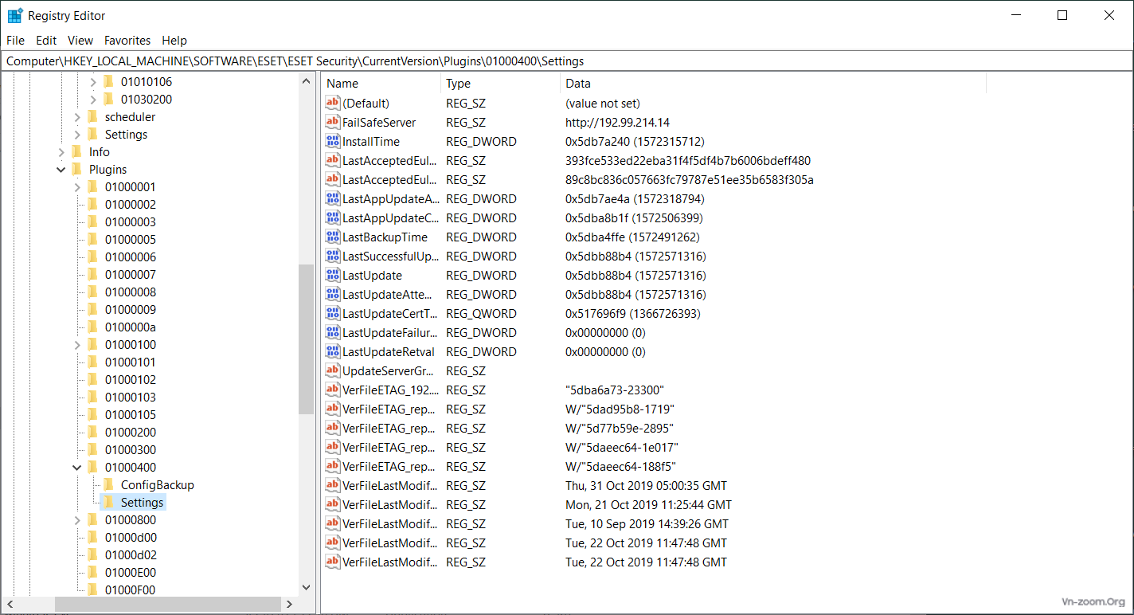Open the Edit menu
The image size is (1134, 615).
(x=46, y=41)
